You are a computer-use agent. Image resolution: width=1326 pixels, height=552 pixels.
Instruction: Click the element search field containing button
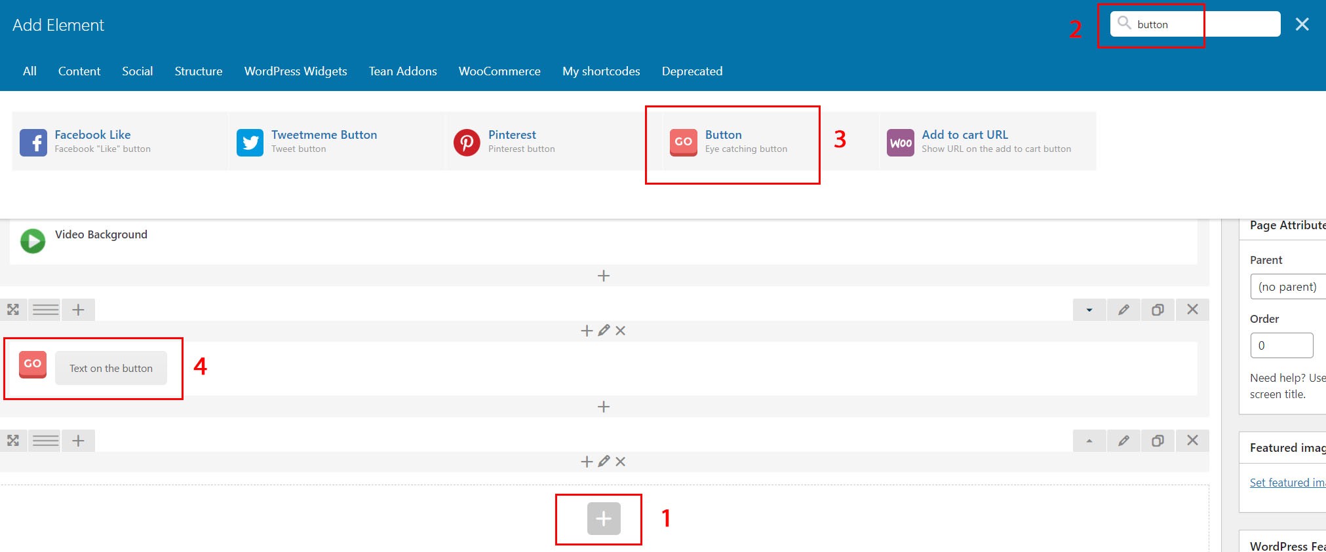tap(1195, 24)
